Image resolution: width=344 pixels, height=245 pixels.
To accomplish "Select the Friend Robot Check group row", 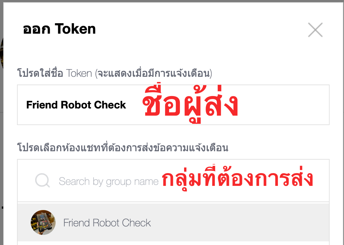I will click(x=173, y=222).
